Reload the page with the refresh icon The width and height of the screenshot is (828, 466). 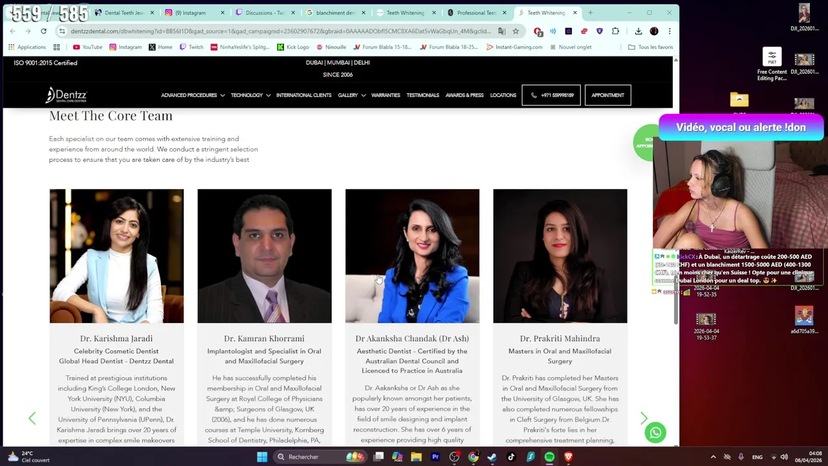click(x=43, y=31)
